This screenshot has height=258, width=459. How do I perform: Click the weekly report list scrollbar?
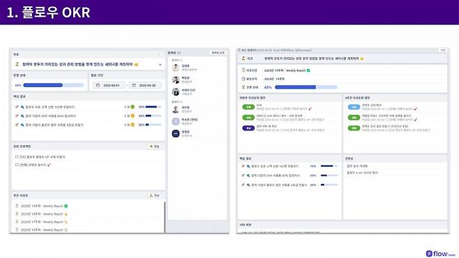165,217
